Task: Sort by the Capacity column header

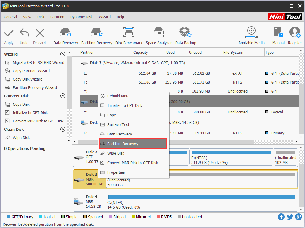Action: [x=143, y=53]
